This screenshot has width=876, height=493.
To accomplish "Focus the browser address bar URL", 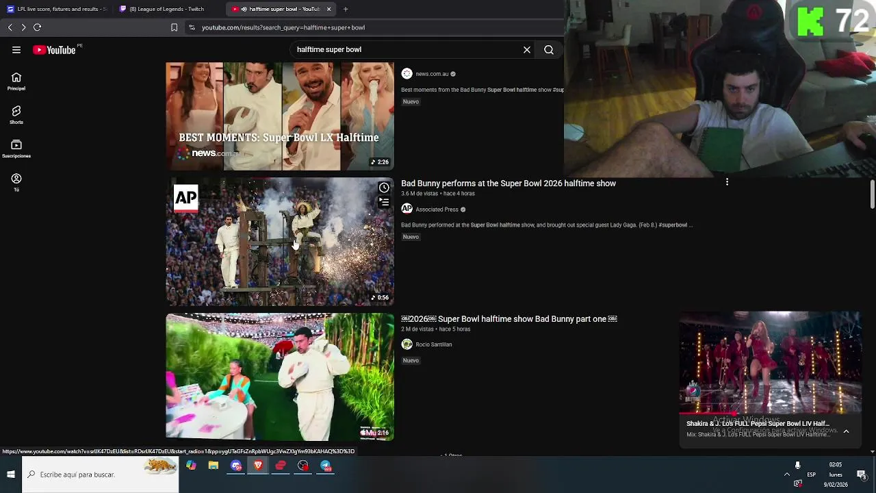I will [x=283, y=27].
